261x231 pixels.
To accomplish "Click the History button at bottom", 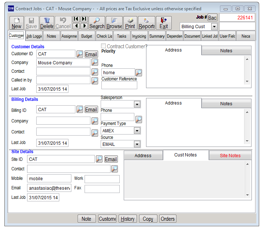I will pos(127,219).
